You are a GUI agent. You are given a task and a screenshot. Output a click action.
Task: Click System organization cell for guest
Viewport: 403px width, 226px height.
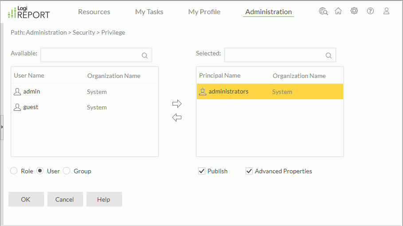(97, 107)
